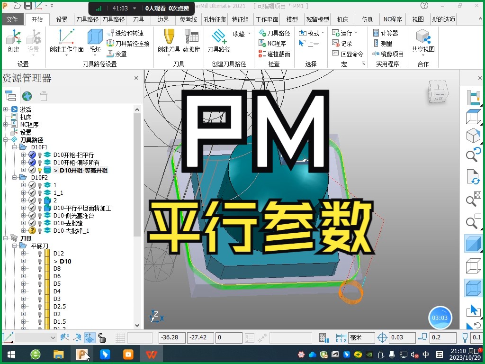Click the X coordinate field -36.28

pos(172,337)
